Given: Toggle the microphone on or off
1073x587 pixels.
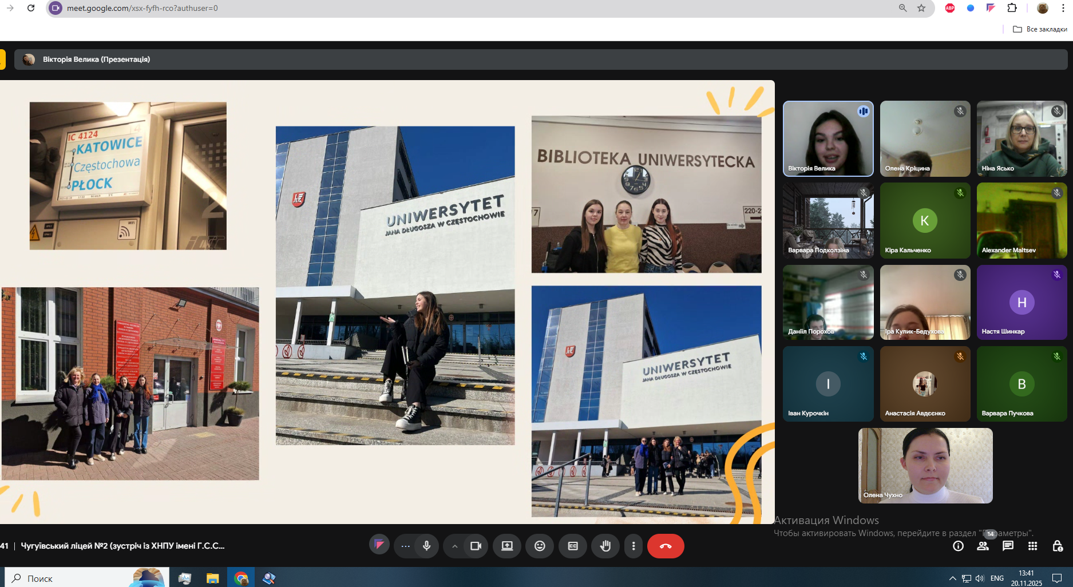Looking at the screenshot, I should click(426, 546).
